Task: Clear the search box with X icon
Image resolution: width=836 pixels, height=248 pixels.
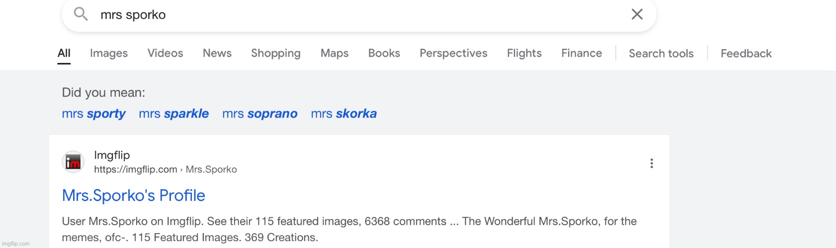Action: click(637, 14)
